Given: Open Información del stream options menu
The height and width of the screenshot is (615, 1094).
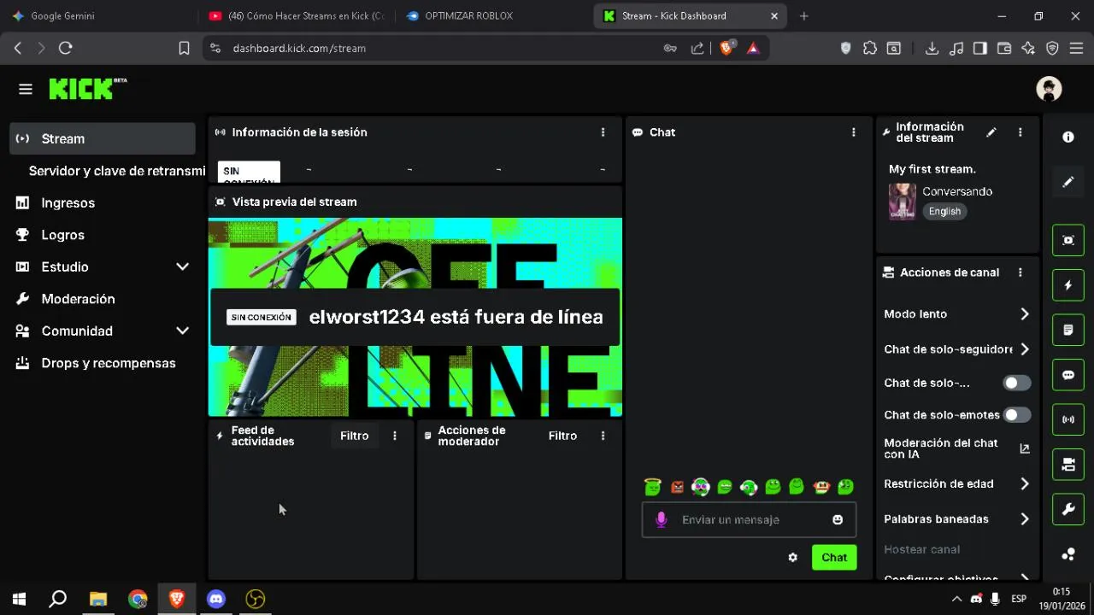Looking at the screenshot, I should click(x=1020, y=132).
